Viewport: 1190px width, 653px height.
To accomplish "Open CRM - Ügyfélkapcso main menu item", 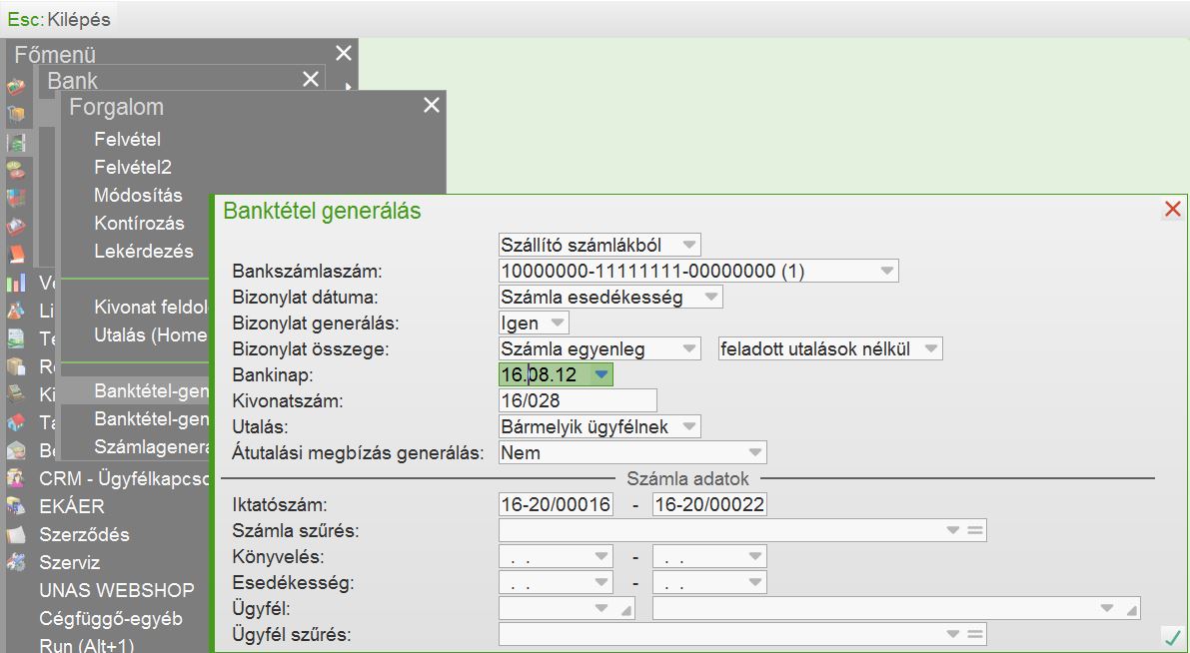I will coord(124,478).
